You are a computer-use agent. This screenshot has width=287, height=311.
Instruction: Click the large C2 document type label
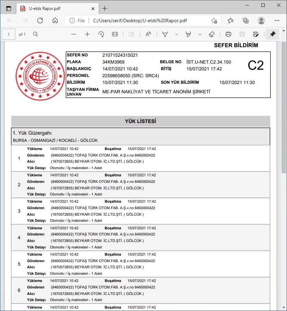(255, 65)
